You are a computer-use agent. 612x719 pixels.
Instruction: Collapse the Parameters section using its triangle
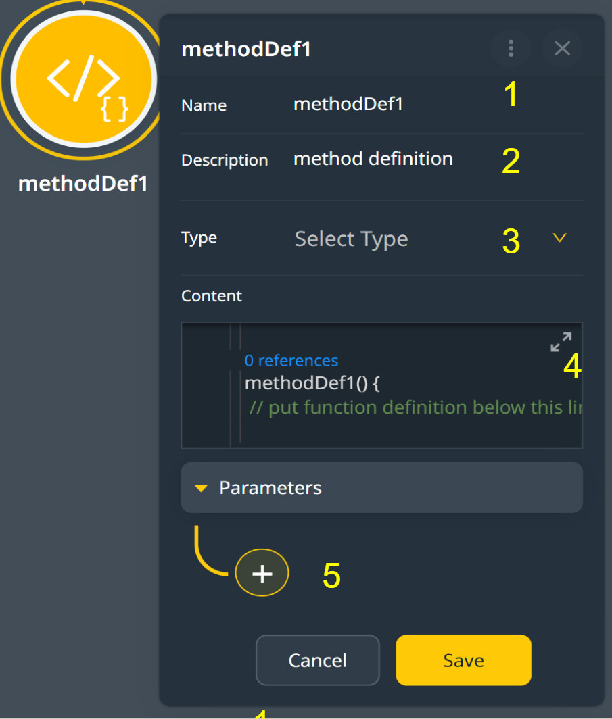(201, 488)
